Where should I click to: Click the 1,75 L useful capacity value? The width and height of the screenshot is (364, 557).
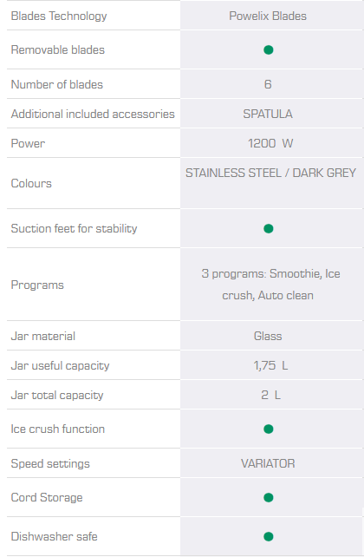270,365
